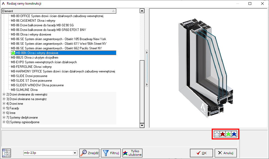
Task: Click the empty white star favorite icon
Action: [217, 134]
